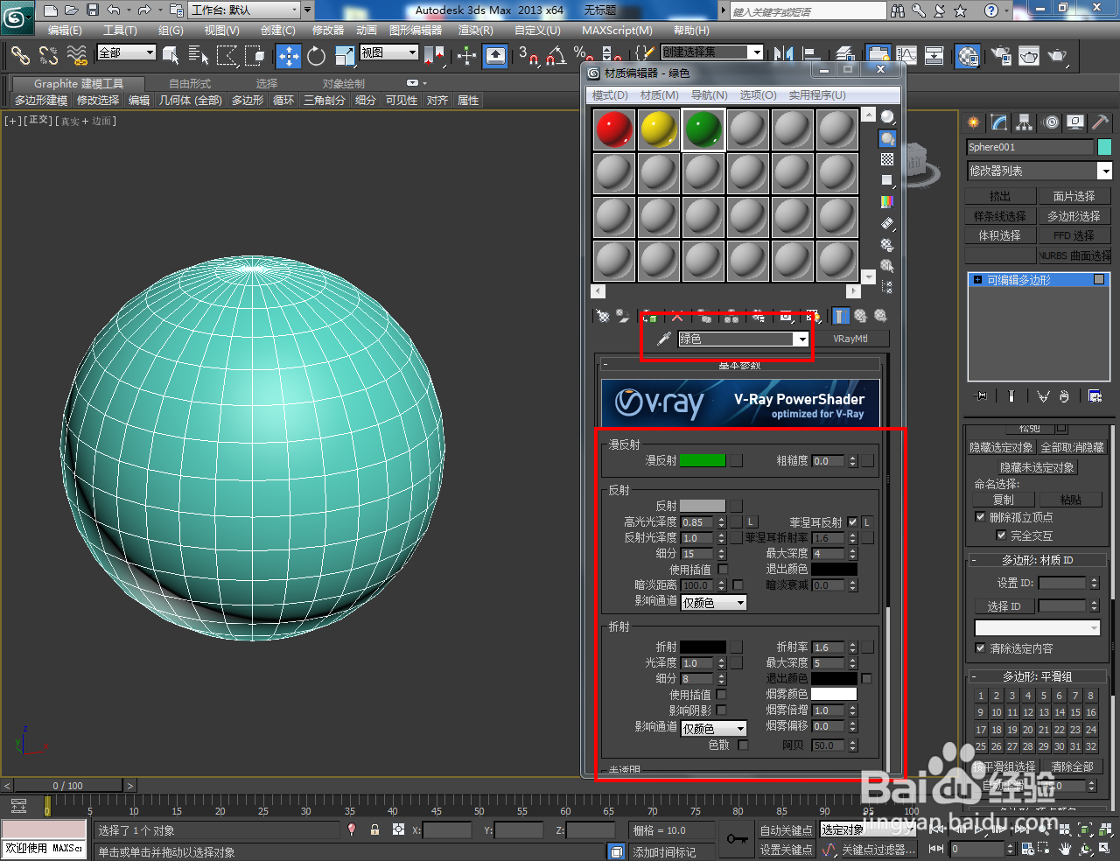1120x861 pixels.
Task: Select the Link tool in main toolbar
Action: click(19, 56)
